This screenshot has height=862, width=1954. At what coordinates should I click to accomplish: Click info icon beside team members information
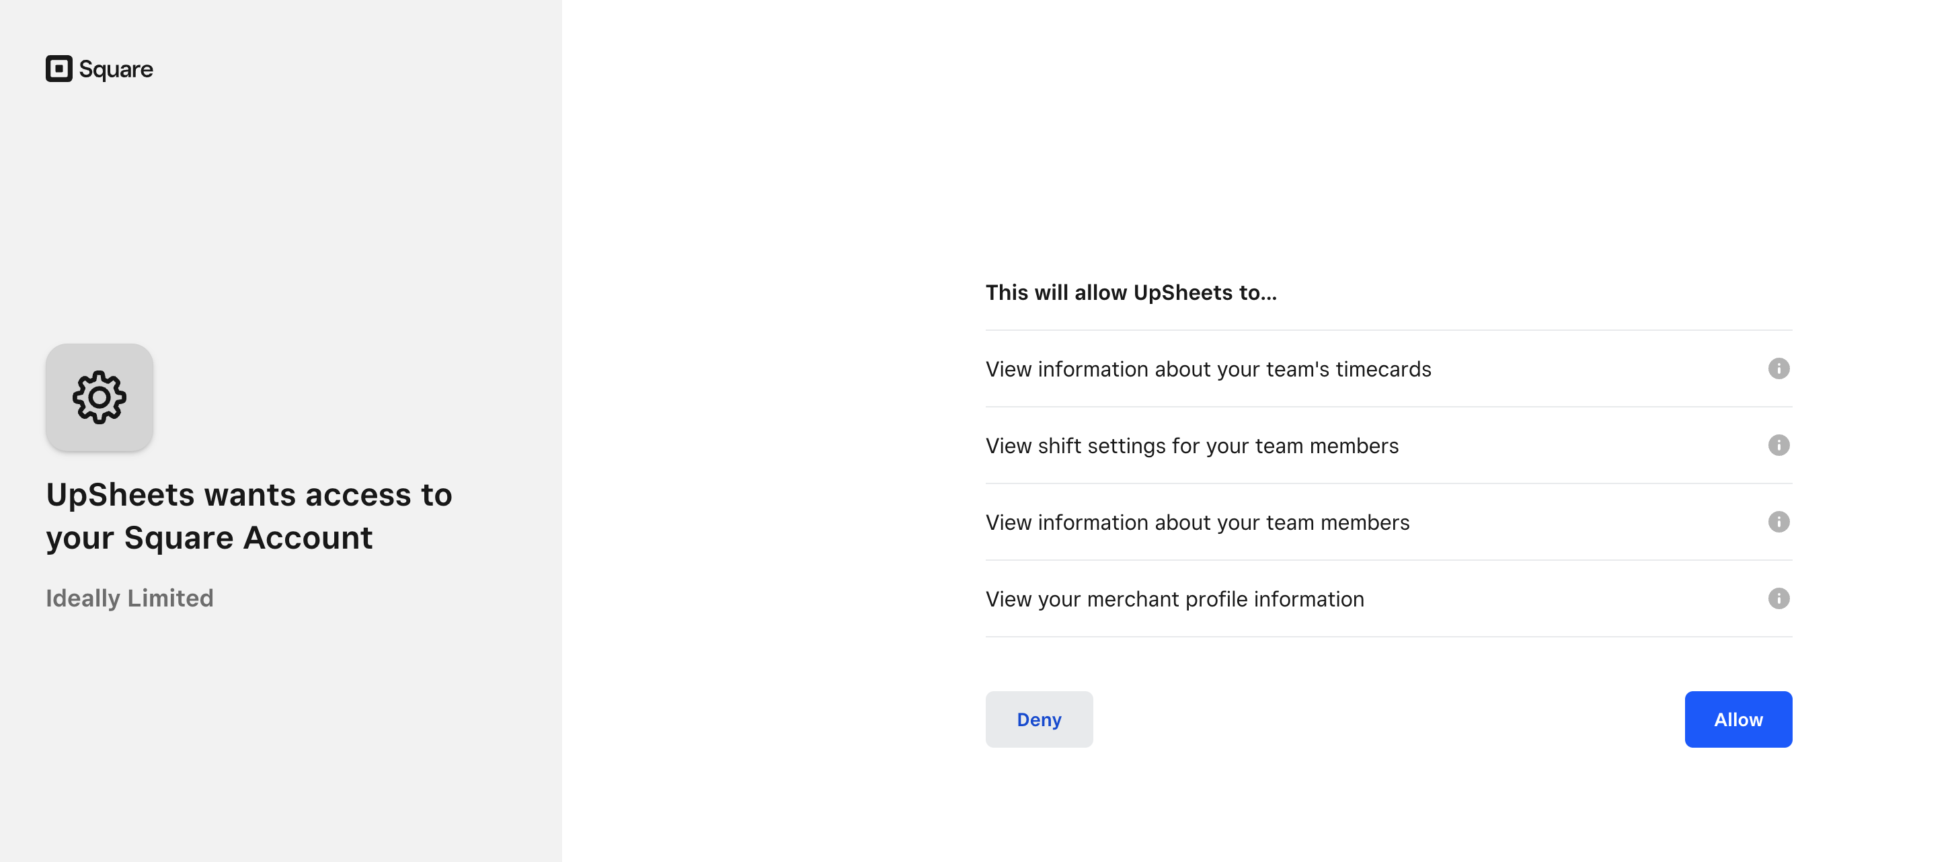pos(1778,522)
